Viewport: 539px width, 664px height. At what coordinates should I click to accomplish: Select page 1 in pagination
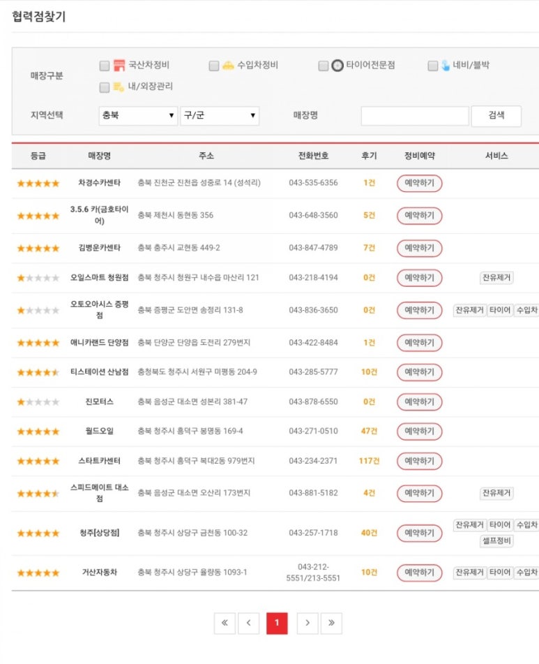277,623
